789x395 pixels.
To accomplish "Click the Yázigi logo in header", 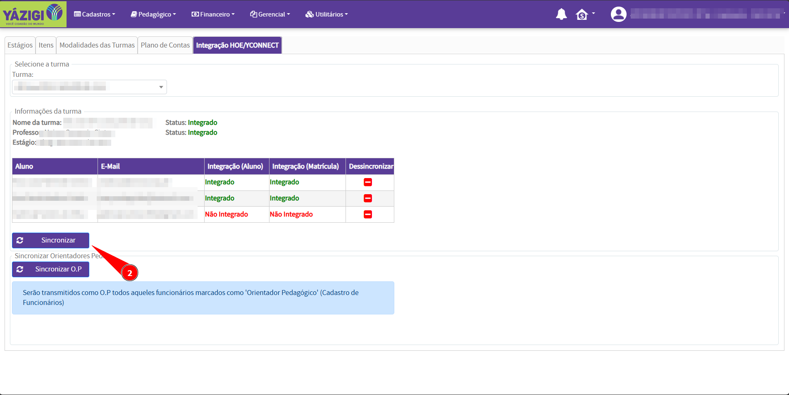I will (x=33, y=14).
